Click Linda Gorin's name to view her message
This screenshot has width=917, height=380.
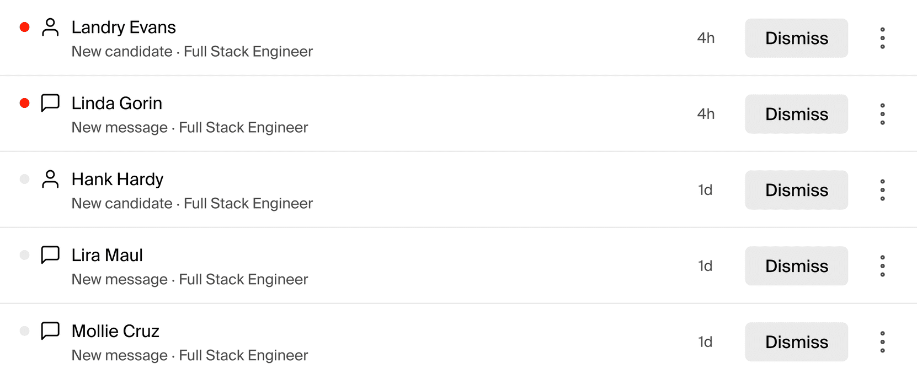[x=116, y=103]
